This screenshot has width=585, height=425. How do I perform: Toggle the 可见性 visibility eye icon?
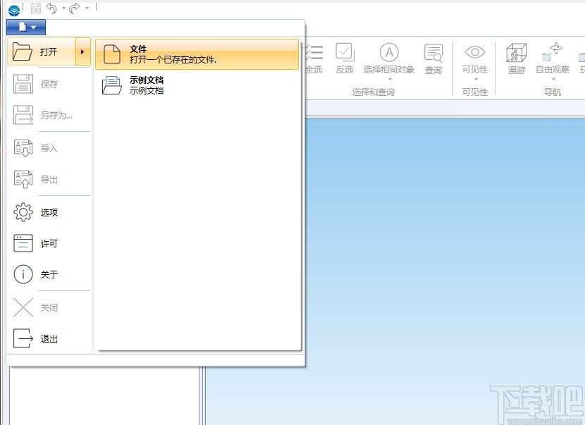click(474, 53)
